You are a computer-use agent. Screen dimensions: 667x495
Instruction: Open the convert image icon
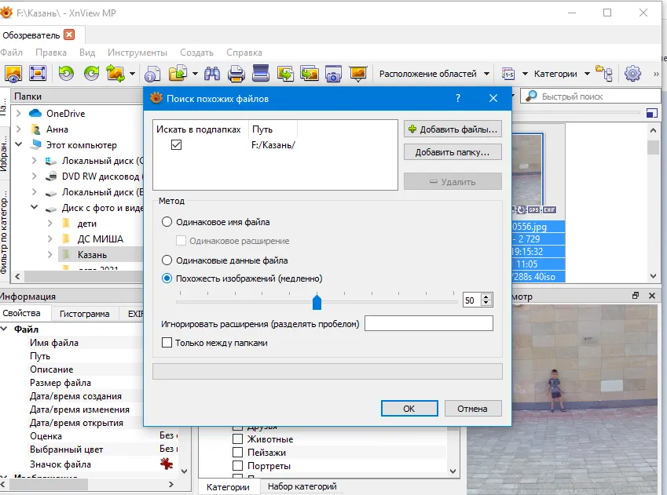tap(285, 74)
